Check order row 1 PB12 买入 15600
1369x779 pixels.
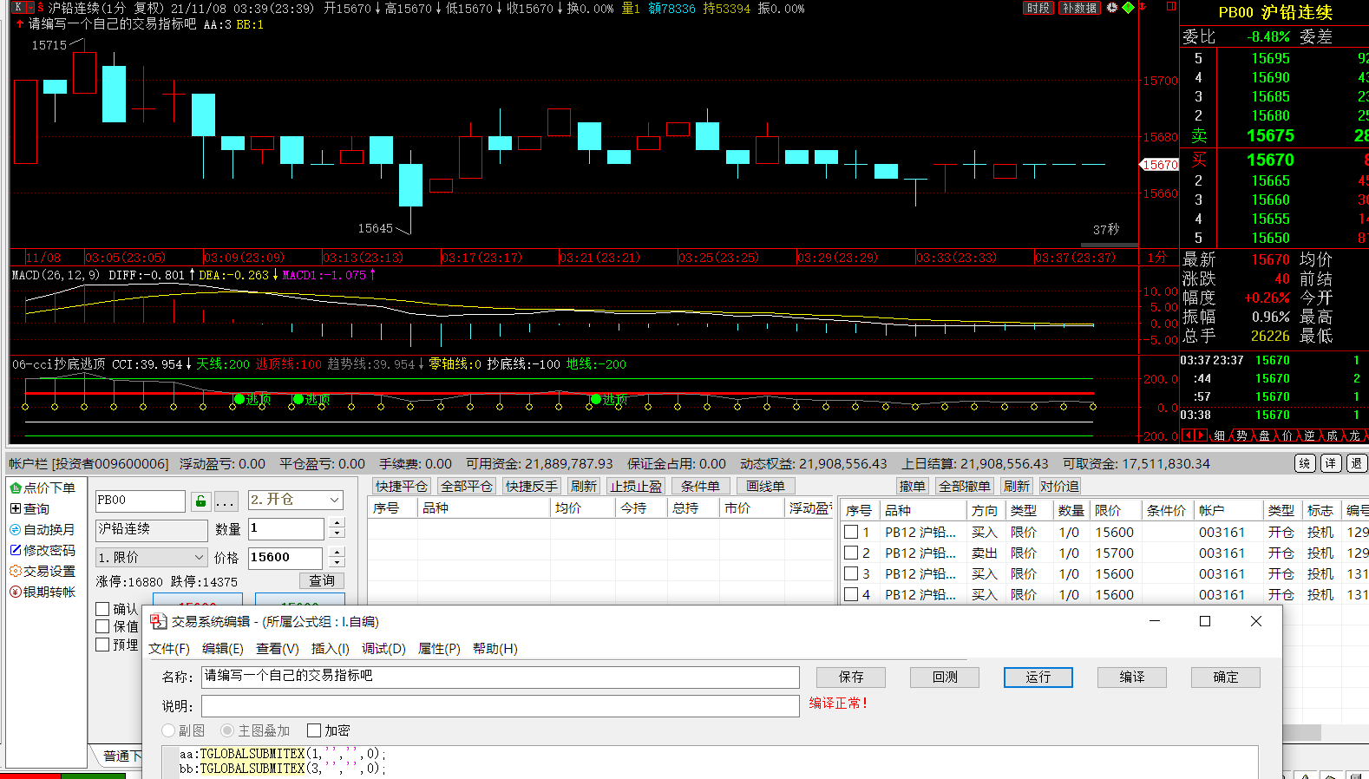[x=851, y=532]
